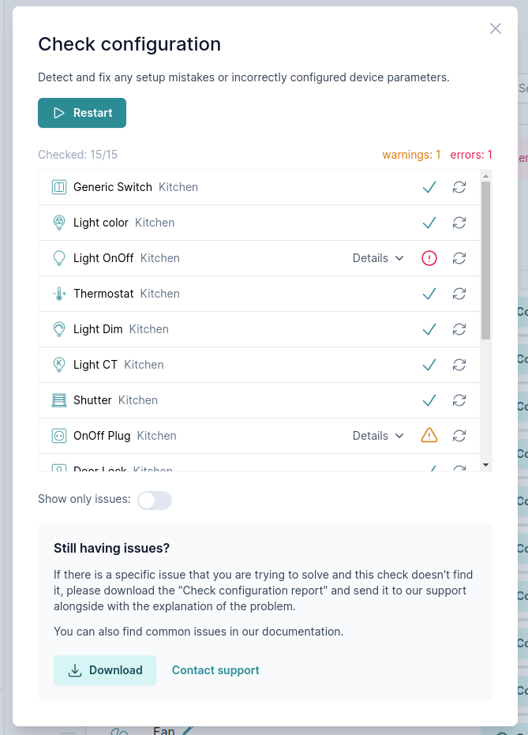Toggle Show only issues switch
Screen dimensions: 528x735
pos(155,500)
